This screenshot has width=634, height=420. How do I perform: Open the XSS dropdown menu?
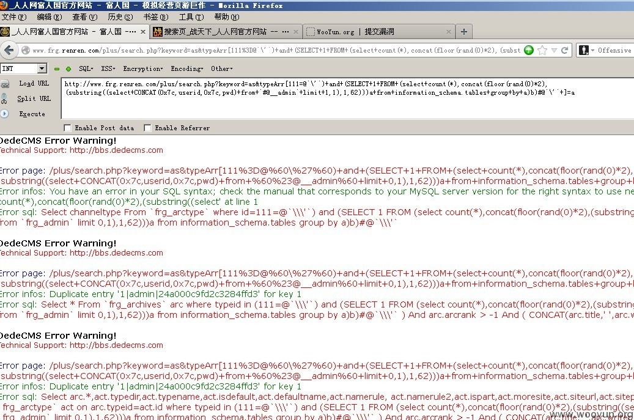pos(108,68)
